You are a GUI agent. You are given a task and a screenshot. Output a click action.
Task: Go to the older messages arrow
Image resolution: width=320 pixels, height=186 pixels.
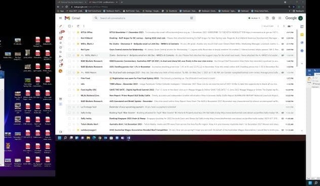pos(283,26)
